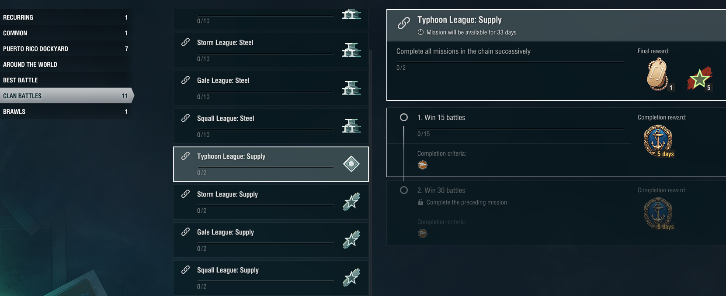Click the steel reward icon for Gale League: Steel
This screenshot has height=296, width=726.
pos(351,88)
